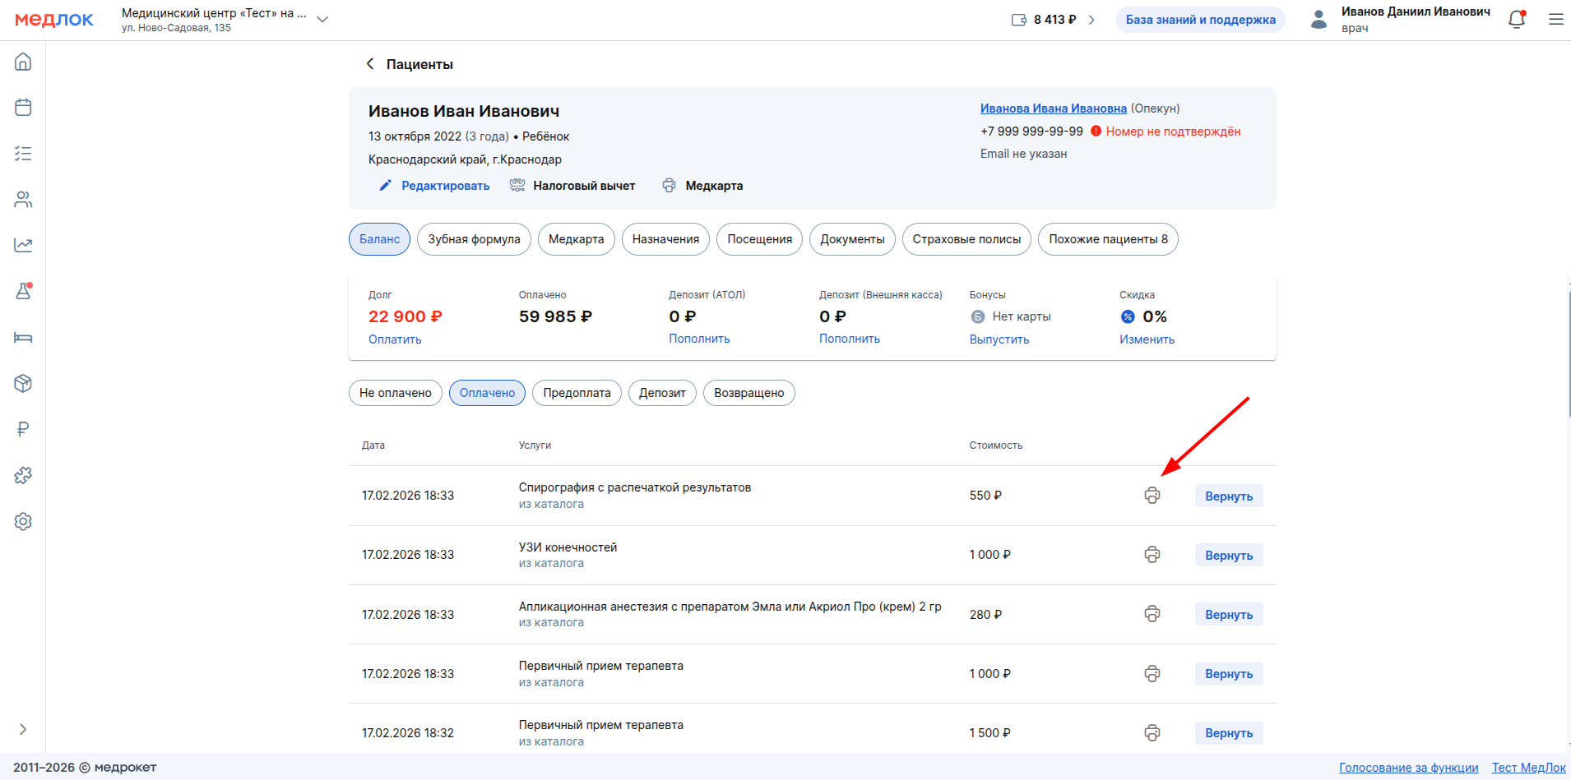Viewport: 1571px width, 780px height.
Task: Switch to the Страховые полисы tab
Action: pyautogui.click(x=966, y=239)
